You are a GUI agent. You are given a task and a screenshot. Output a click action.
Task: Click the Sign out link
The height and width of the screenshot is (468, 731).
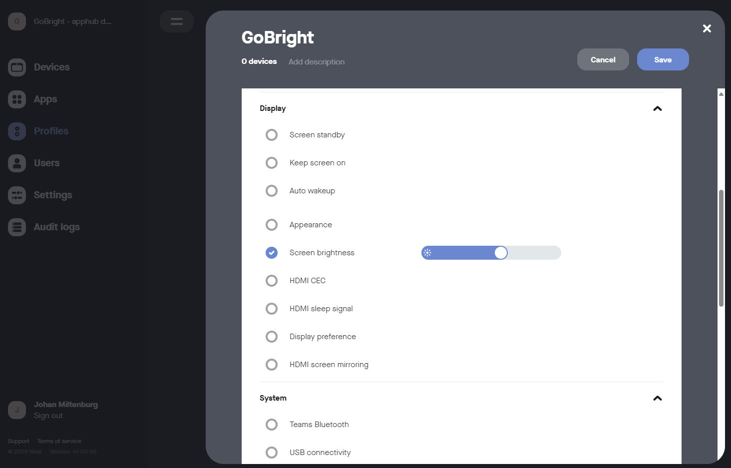(x=48, y=416)
